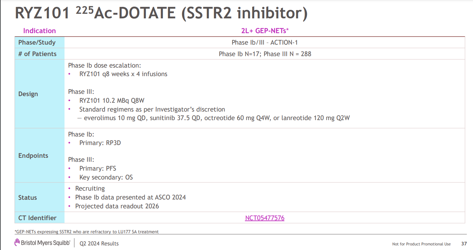Image resolution: width=473 pixels, height=250 pixels.
Task: Click the CT Identifier row label
Action: point(38,218)
